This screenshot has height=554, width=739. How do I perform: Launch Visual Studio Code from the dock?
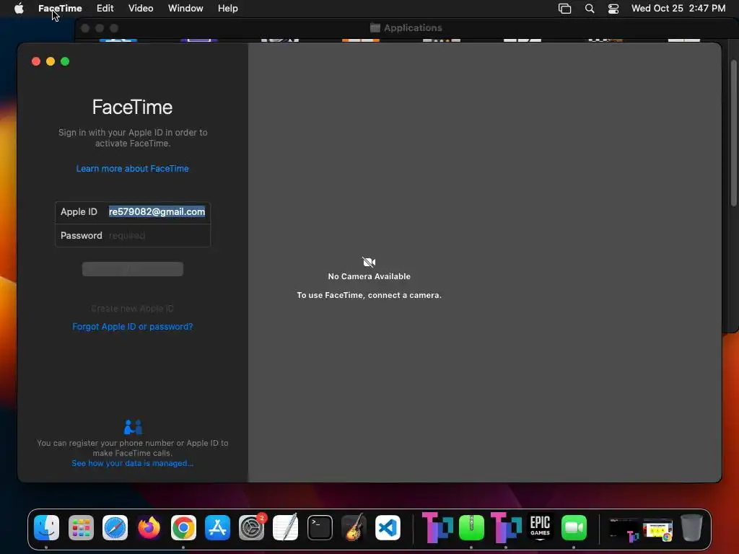tap(388, 527)
